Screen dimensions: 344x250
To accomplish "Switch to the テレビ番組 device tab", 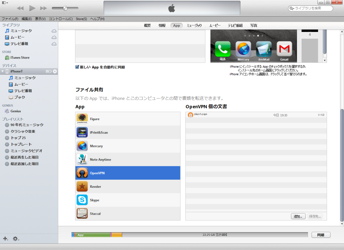I will click(235, 26).
